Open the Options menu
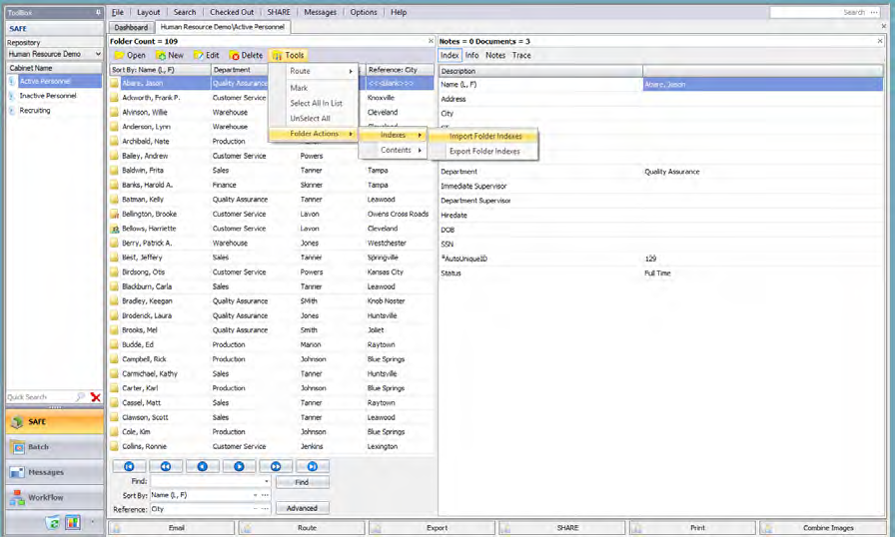Viewport: 895px width, 537px height. [364, 12]
